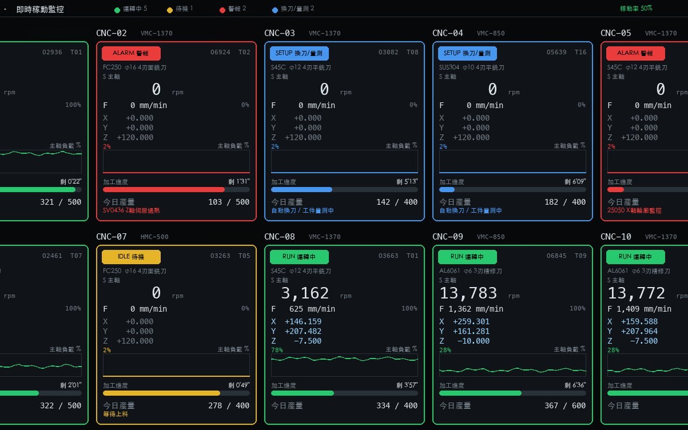
Task: Click the RUN 運轉中 badge on CNC-08
Action: [299, 257]
